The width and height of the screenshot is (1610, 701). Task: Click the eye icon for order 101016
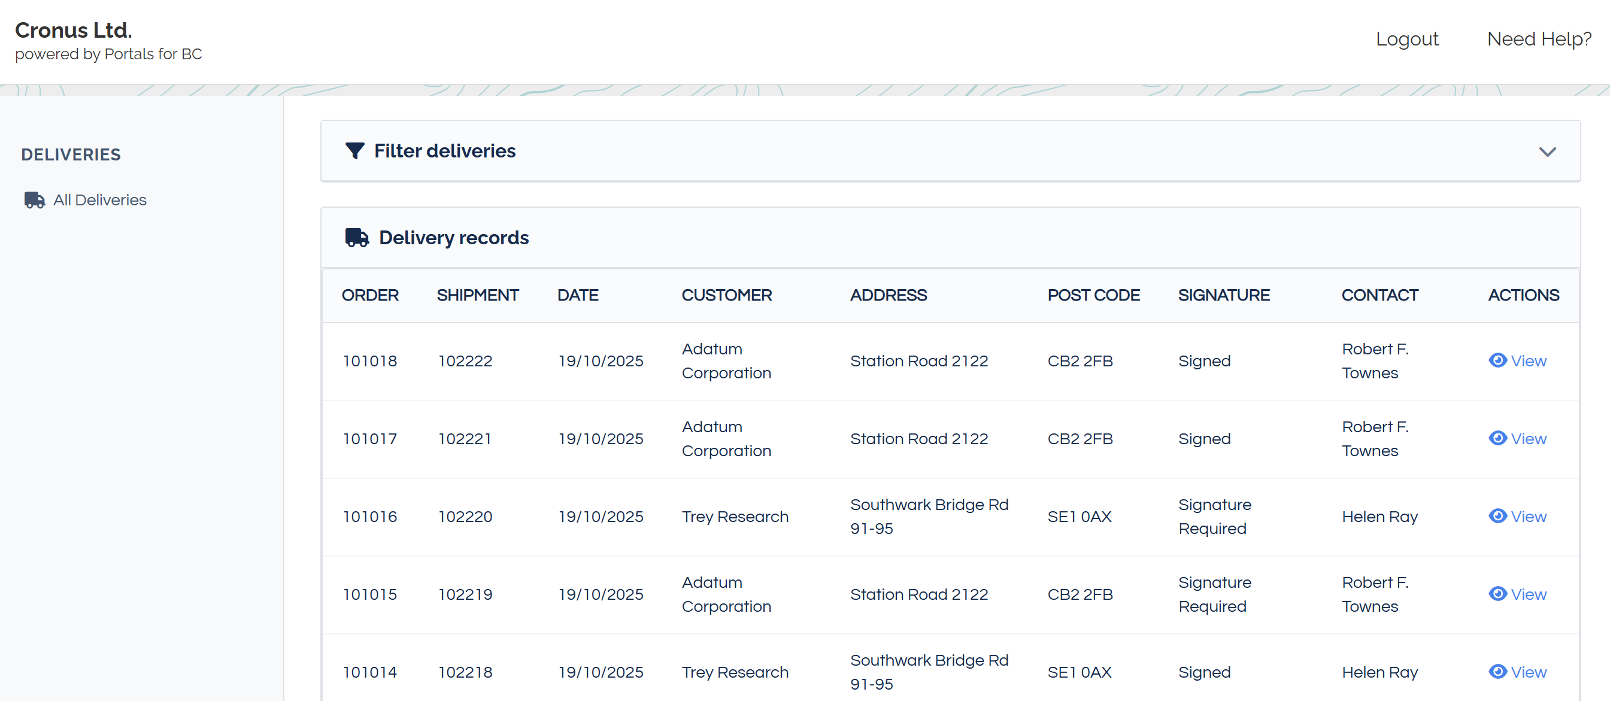(1498, 516)
